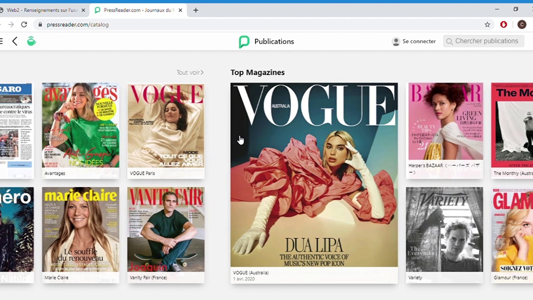The width and height of the screenshot is (533, 300).
Task: Click the PressReader logo beside Publications
Action: (244, 42)
